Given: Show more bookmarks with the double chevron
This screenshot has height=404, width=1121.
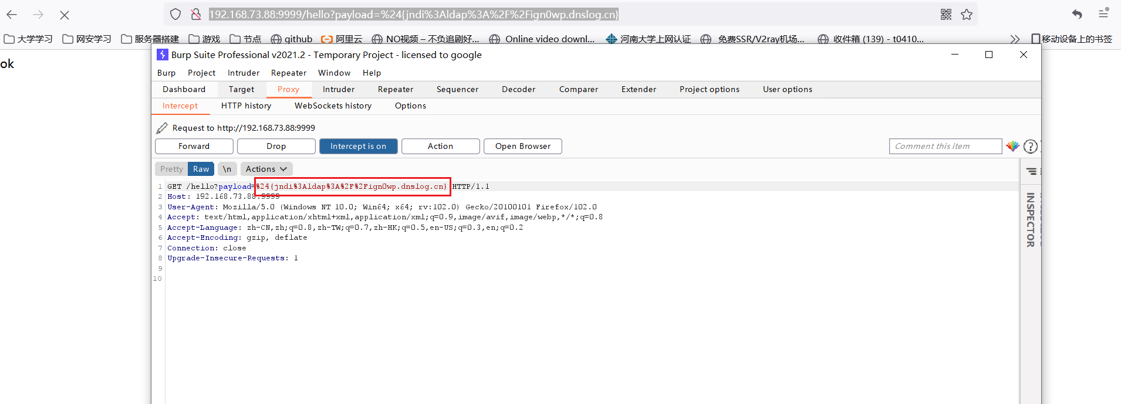Looking at the screenshot, I should point(1015,39).
